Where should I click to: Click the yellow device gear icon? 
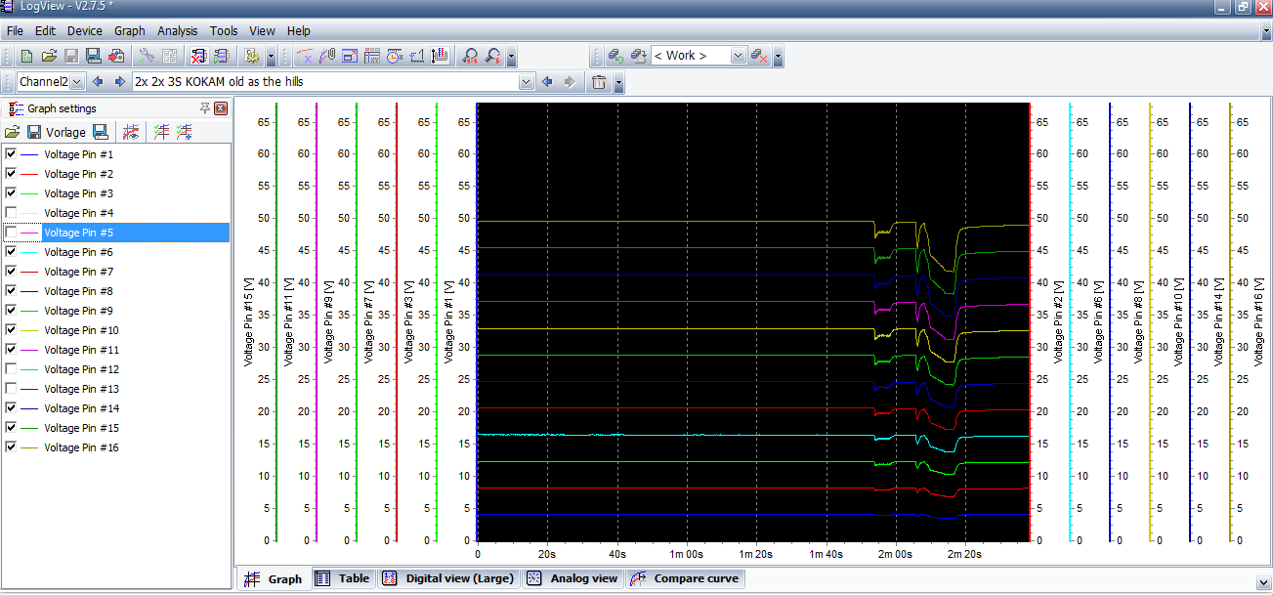click(x=251, y=56)
